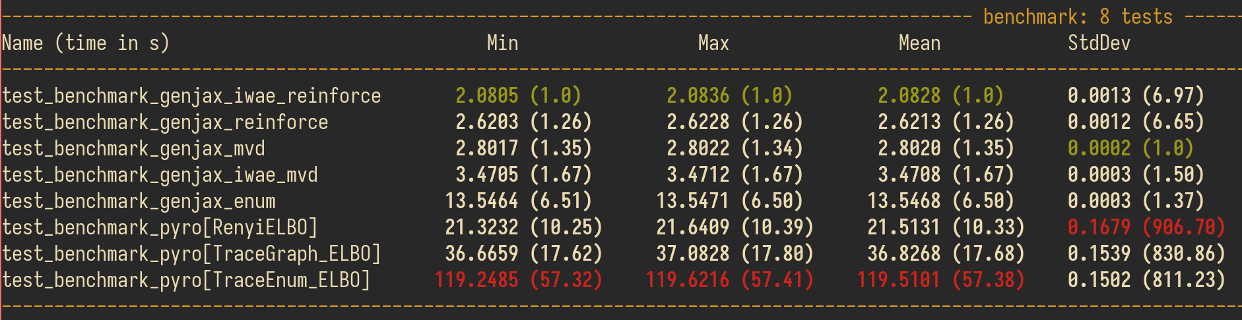Click Max value 21.6409 (10.39)

click(x=735, y=228)
